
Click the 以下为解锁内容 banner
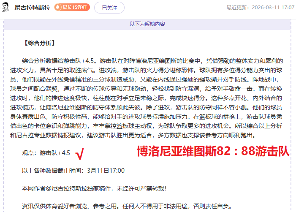pos(147,24)
